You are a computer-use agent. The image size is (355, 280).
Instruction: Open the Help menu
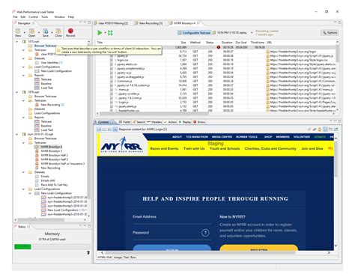(x=71, y=17)
